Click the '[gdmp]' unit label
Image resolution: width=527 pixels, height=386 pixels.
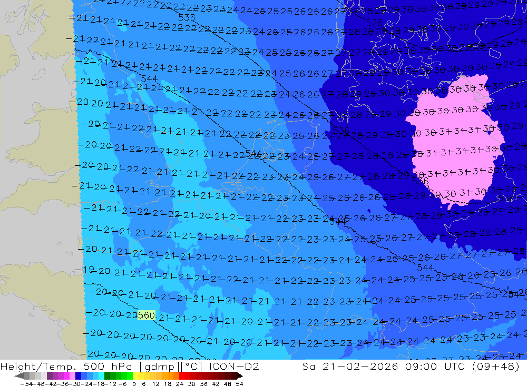(159, 366)
